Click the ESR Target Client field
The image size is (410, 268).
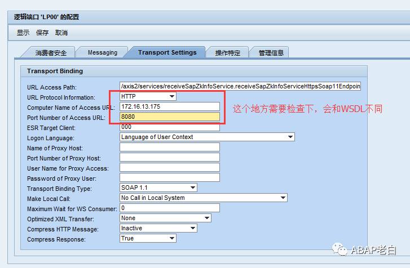170,127
